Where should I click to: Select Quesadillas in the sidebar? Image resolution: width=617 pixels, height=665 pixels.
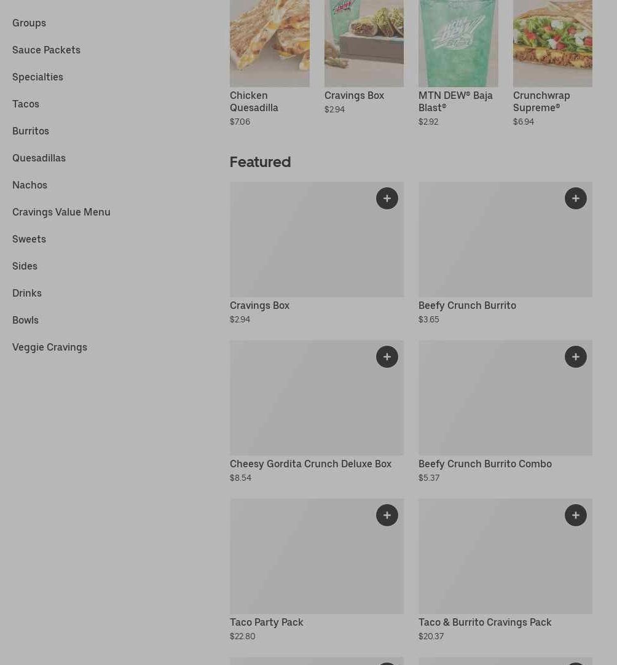[39, 158]
